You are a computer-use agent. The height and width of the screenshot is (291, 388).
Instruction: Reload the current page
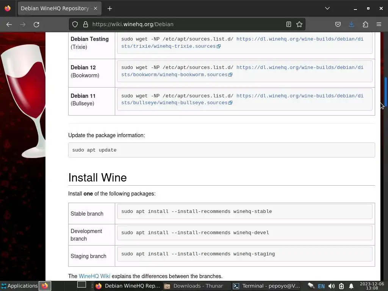click(x=36, y=24)
